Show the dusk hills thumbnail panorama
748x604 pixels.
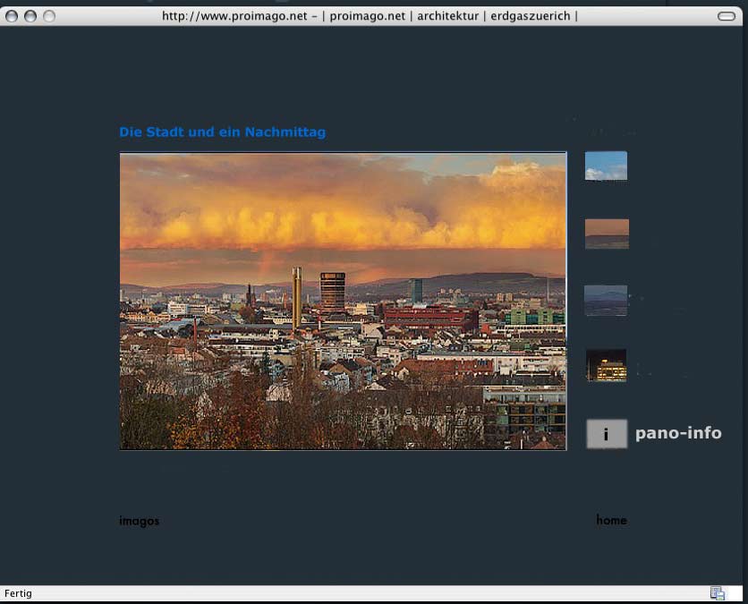606,301
